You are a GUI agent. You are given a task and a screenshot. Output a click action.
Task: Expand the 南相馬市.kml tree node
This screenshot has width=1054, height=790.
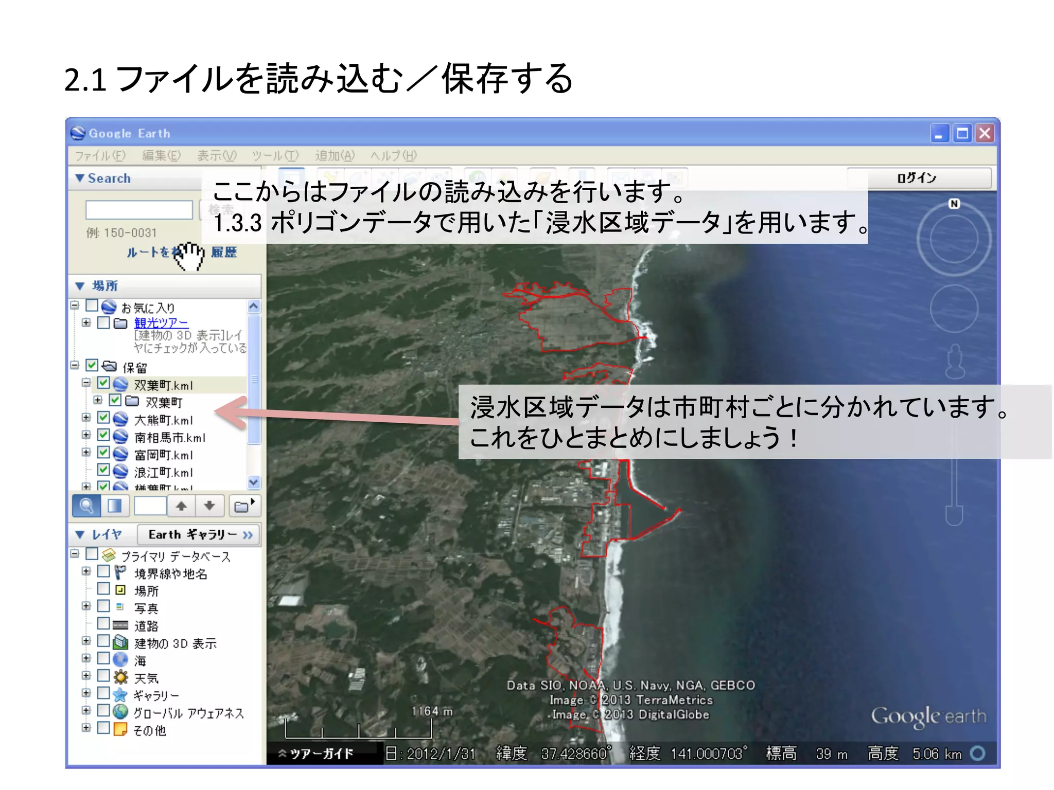(86, 436)
